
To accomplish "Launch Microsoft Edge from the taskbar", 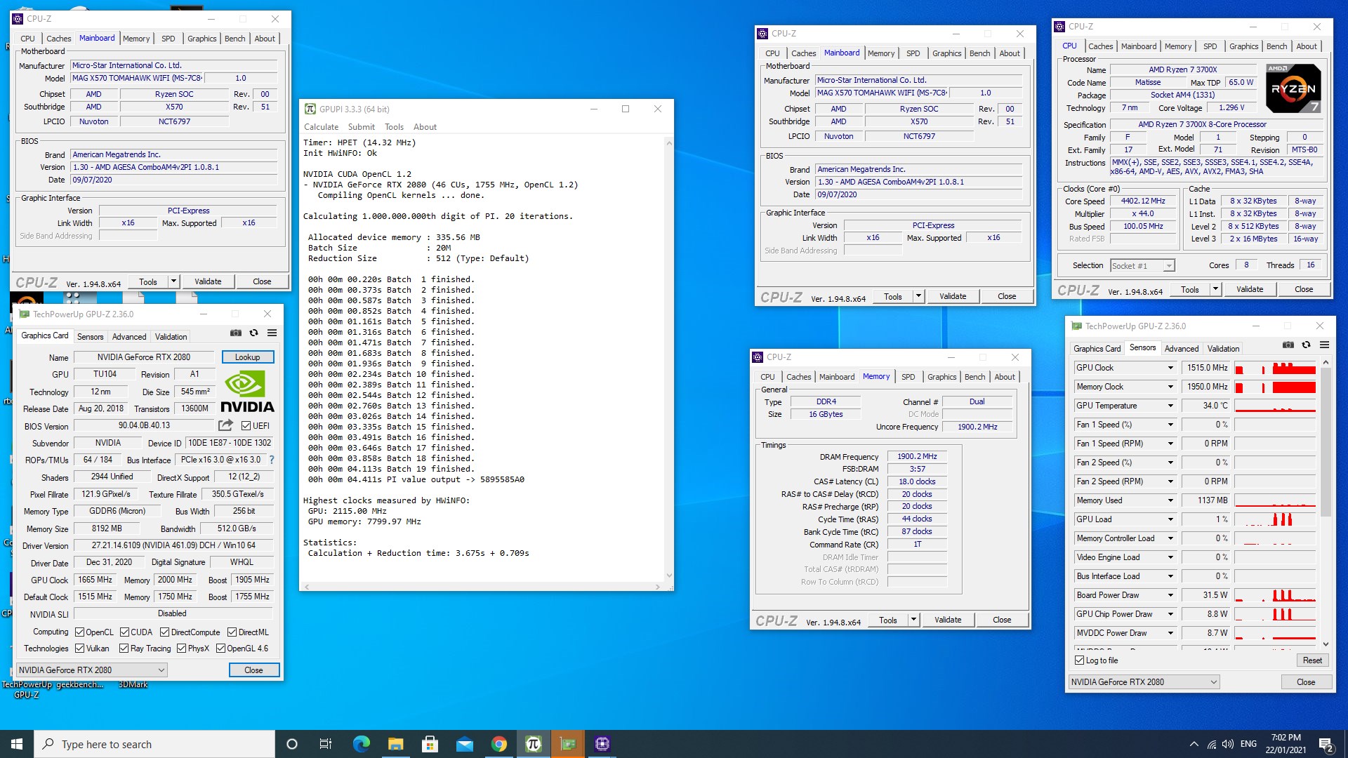I will (361, 744).
